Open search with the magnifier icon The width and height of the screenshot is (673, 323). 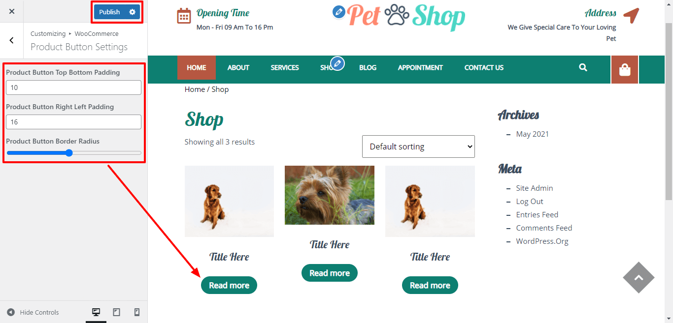583,68
